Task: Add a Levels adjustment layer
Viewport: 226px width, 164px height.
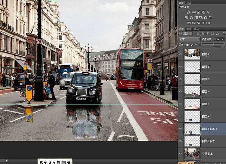Action: coord(194,12)
